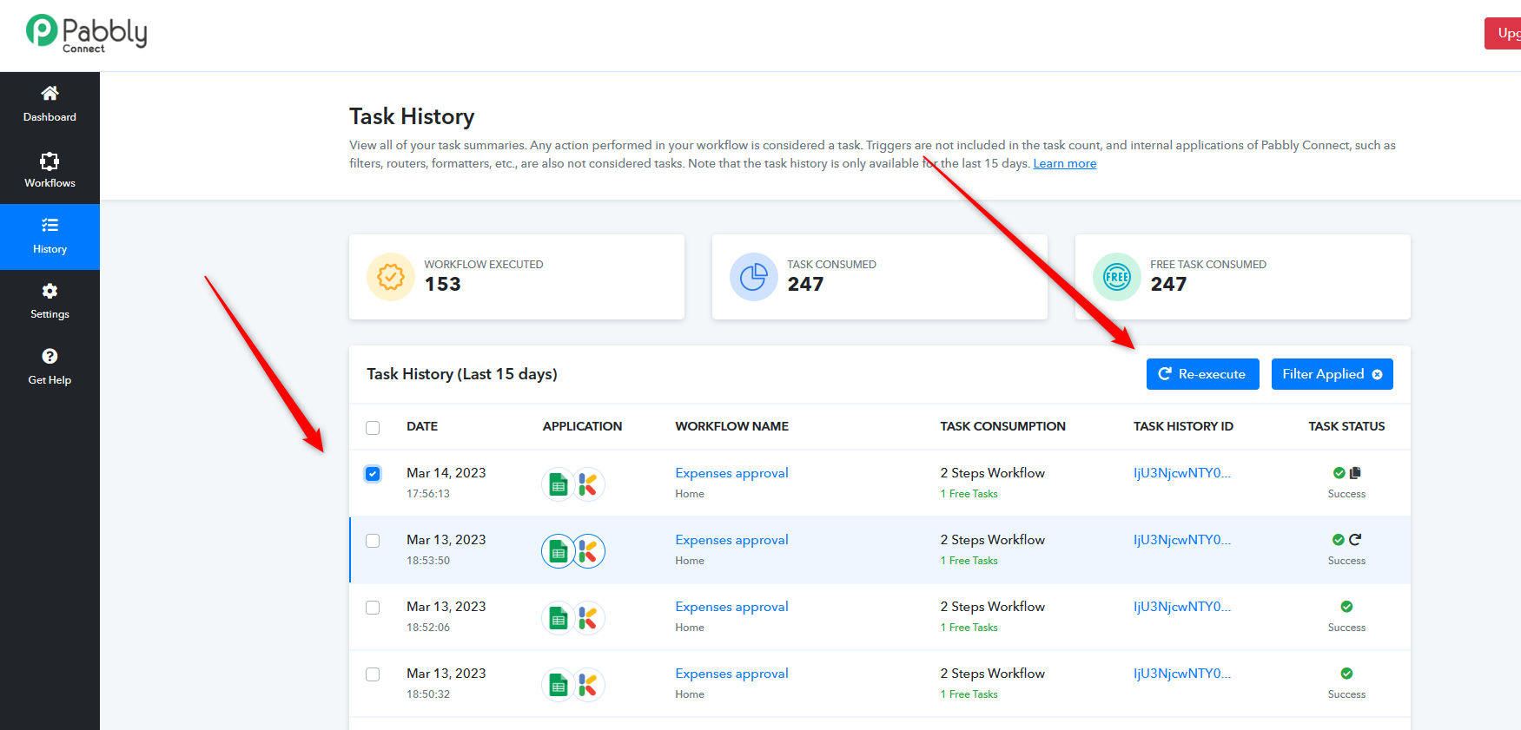Viewport: 1521px width, 730px height.
Task: Follow the Learn more link
Action: click(x=1064, y=163)
